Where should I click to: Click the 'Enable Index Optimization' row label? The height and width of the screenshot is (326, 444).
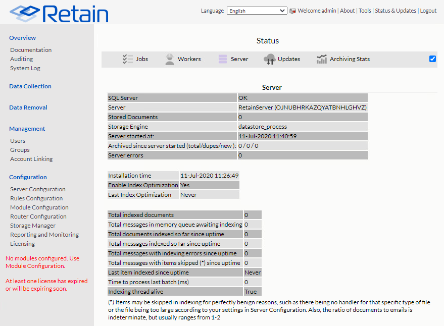pos(143,185)
